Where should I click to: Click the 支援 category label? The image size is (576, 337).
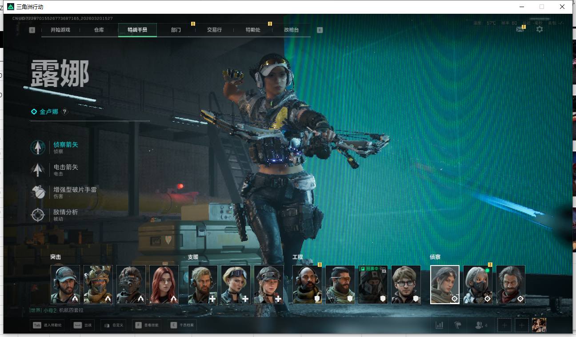pos(193,257)
